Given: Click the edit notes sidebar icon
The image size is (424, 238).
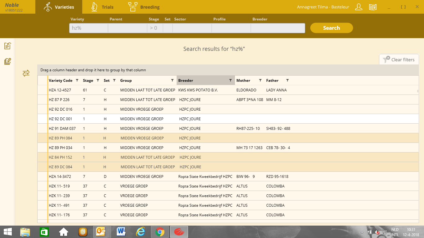Looking at the screenshot, I should [x=7, y=61].
